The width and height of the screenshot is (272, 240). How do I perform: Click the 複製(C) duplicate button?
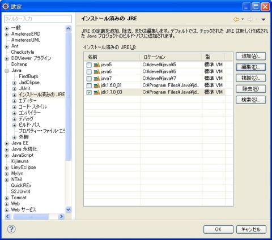click(x=250, y=78)
